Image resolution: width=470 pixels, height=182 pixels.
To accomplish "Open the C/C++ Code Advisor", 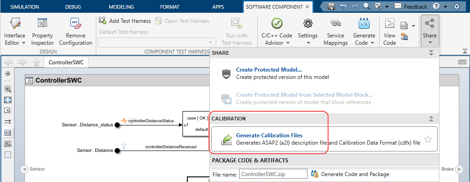I will tap(277, 31).
